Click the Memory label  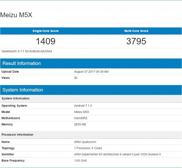click(x=7, y=124)
